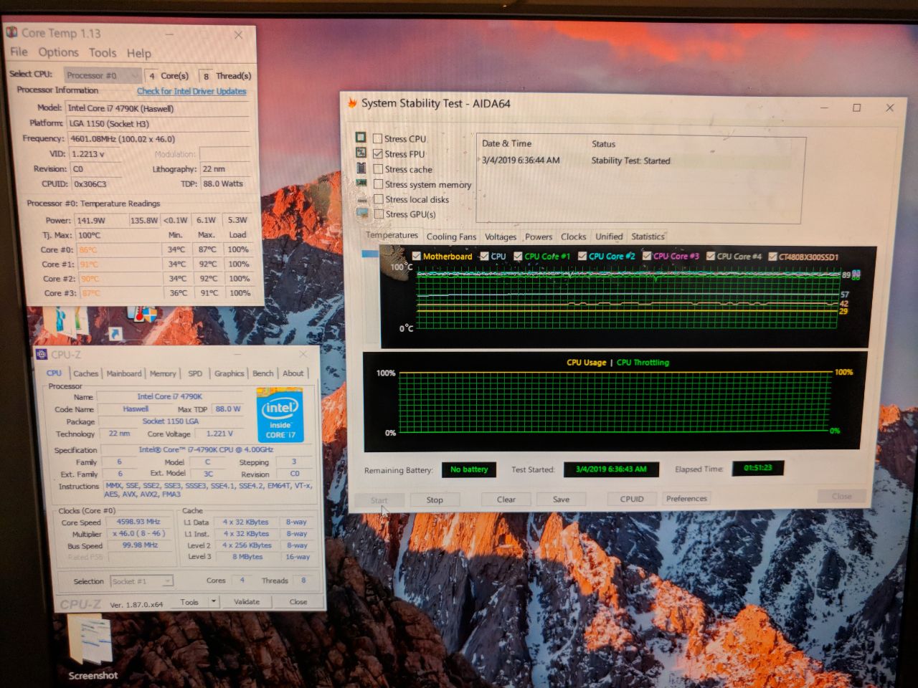This screenshot has height=688, width=918.
Task: Click the system memory module icon
Action: 361,183
